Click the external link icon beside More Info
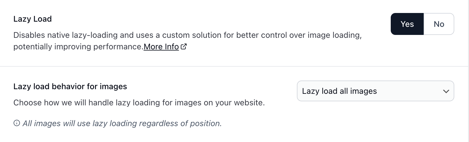The height and width of the screenshot is (142, 469). click(184, 46)
